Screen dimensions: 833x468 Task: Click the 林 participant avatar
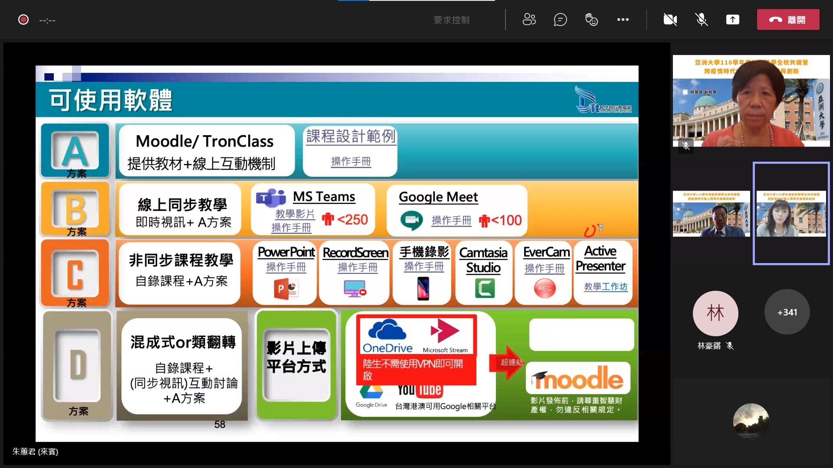[x=715, y=313]
